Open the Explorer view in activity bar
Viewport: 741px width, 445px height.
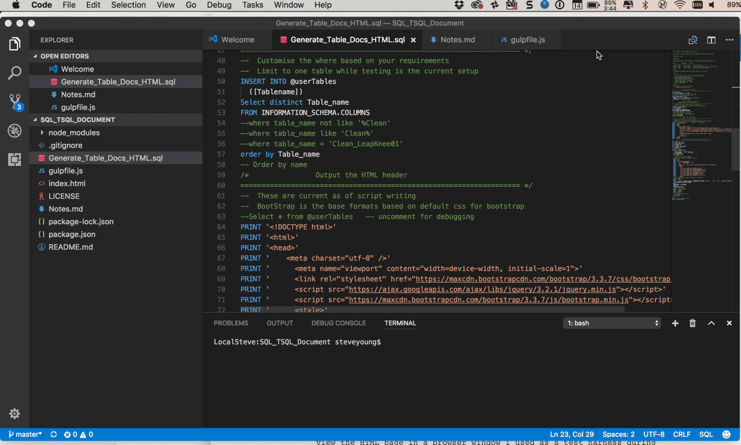(x=14, y=44)
